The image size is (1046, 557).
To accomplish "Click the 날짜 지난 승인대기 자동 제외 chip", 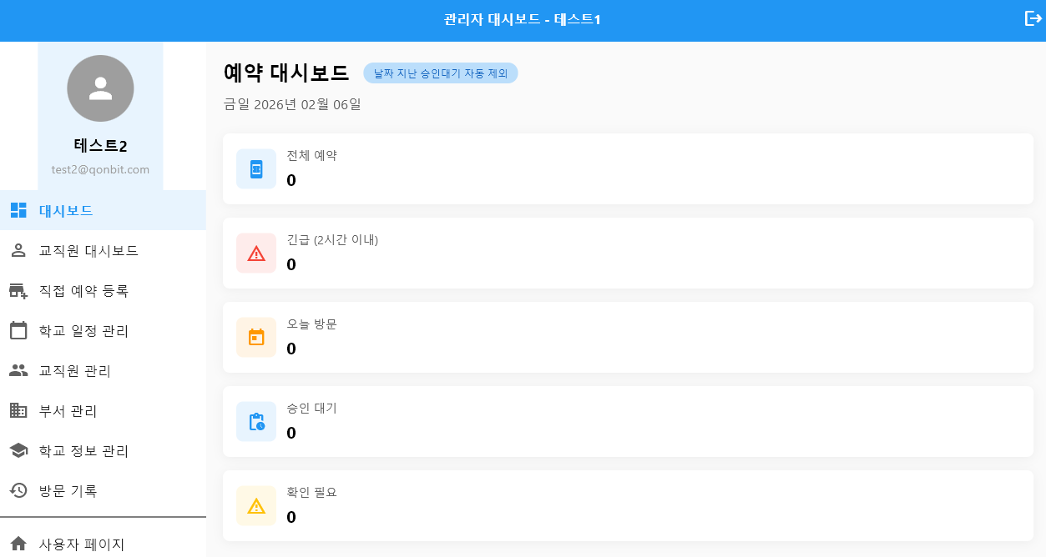I will (x=441, y=73).
